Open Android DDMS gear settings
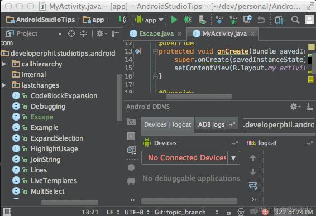Screen dimensions: 316x216 click(x=295, y=107)
